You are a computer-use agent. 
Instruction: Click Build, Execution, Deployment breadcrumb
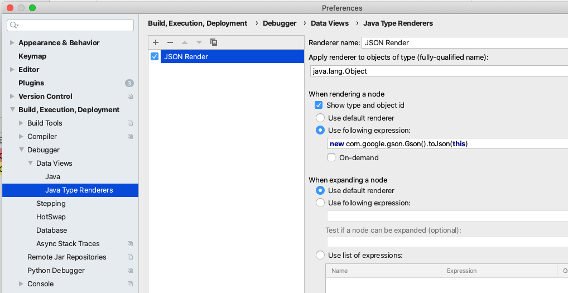point(198,23)
